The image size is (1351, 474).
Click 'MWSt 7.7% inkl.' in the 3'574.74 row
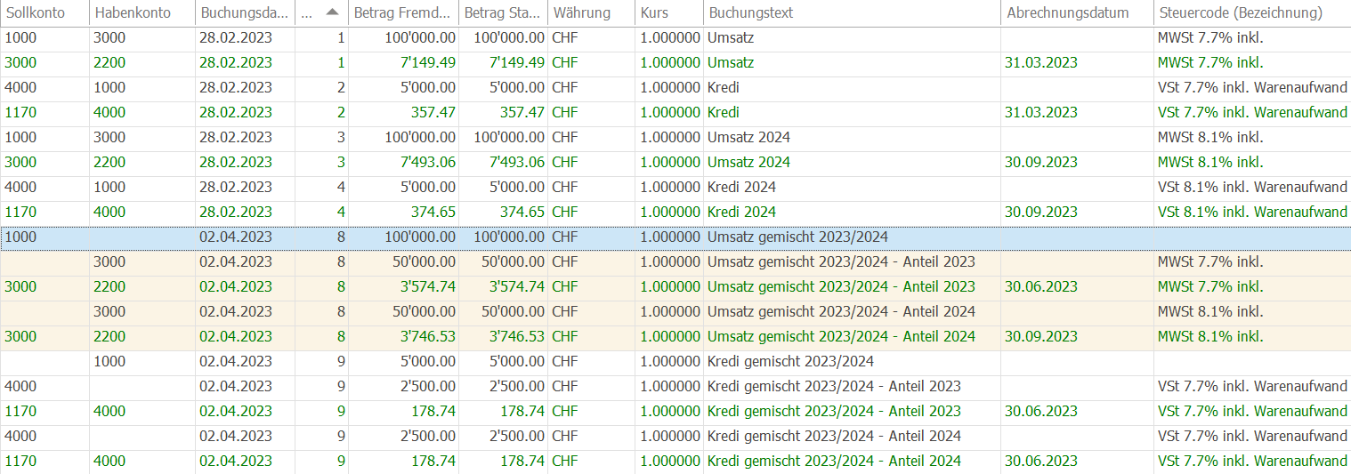(x=1210, y=286)
